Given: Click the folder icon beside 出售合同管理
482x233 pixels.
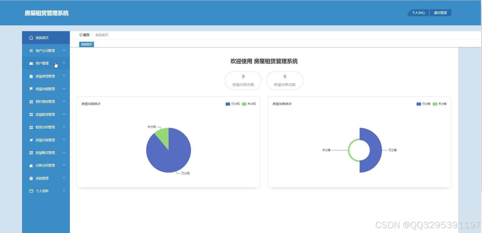Looking at the screenshot, I should point(31,165).
